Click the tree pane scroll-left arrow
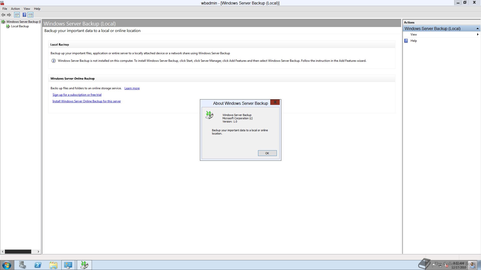This screenshot has height=270, width=481. (x=3, y=251)
